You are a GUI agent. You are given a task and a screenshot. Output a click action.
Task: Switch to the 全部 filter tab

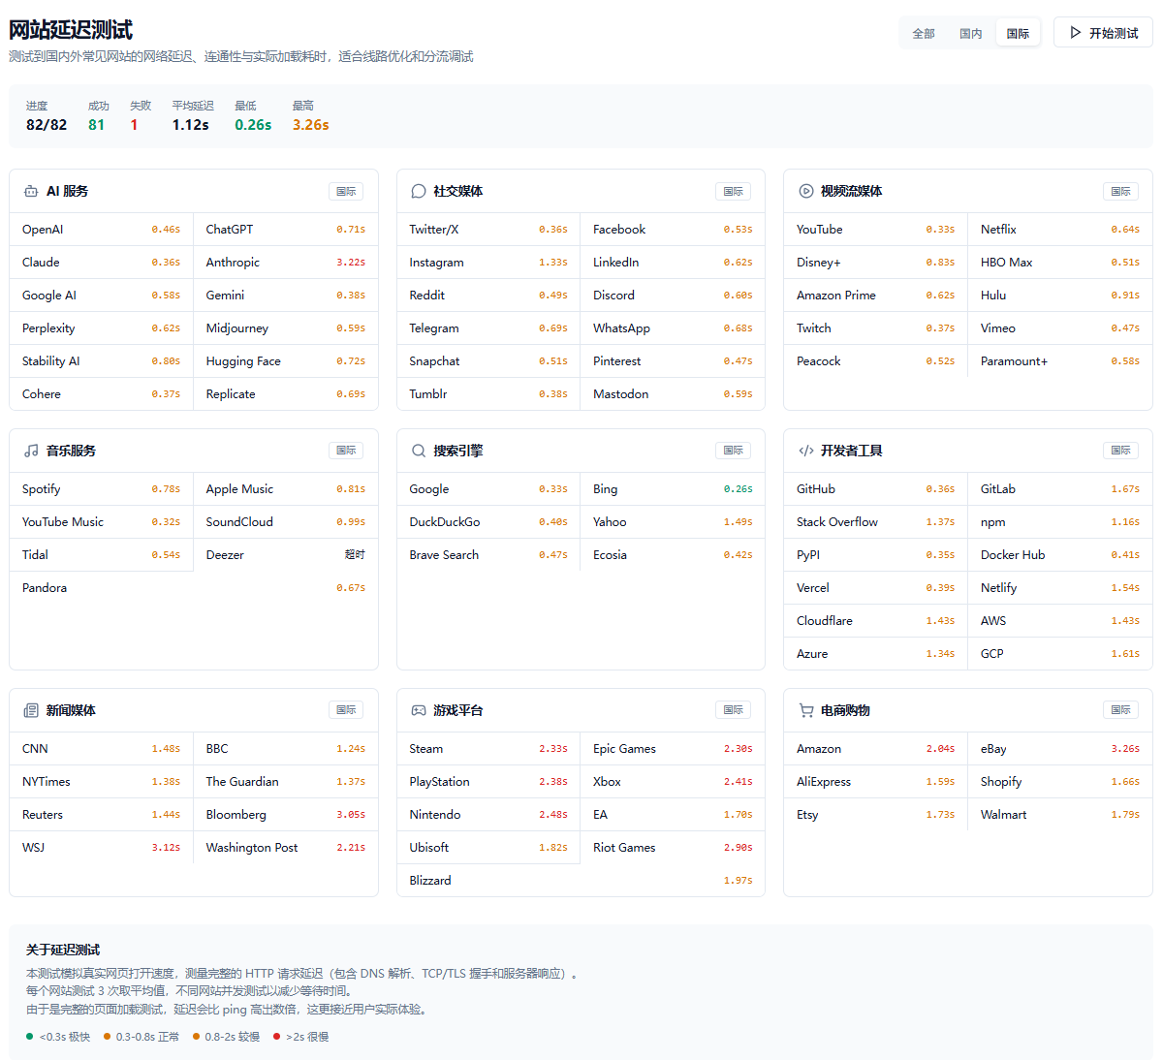tap(924, 34)
